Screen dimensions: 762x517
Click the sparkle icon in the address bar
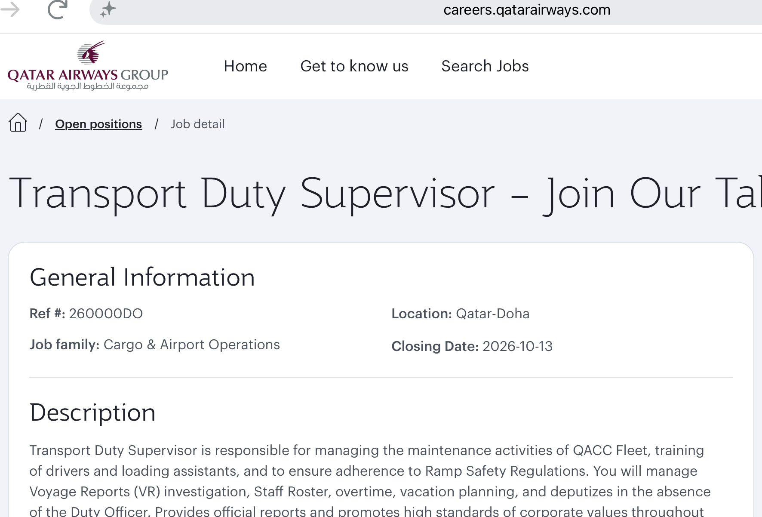[x=108, y=9]
